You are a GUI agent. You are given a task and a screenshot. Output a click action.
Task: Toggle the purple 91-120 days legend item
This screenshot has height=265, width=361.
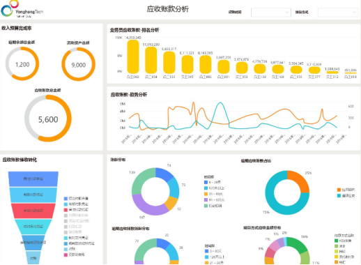[214, 199]
